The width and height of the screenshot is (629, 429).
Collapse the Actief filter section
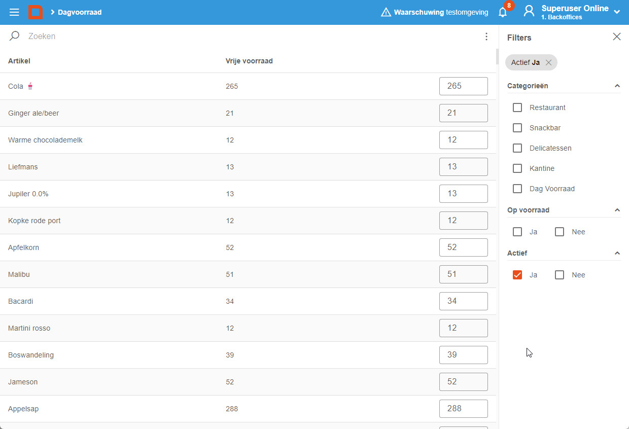point(617,253)
